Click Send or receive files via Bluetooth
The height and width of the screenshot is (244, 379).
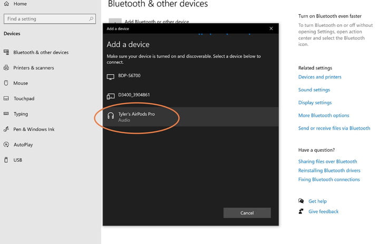coord(334,128)
